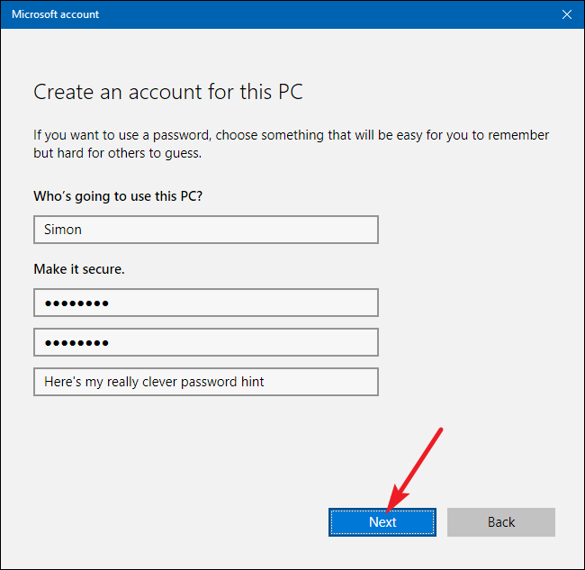Screen dimensions: 585x570
Task: Select the confirm password field
Action: [206, 342]
